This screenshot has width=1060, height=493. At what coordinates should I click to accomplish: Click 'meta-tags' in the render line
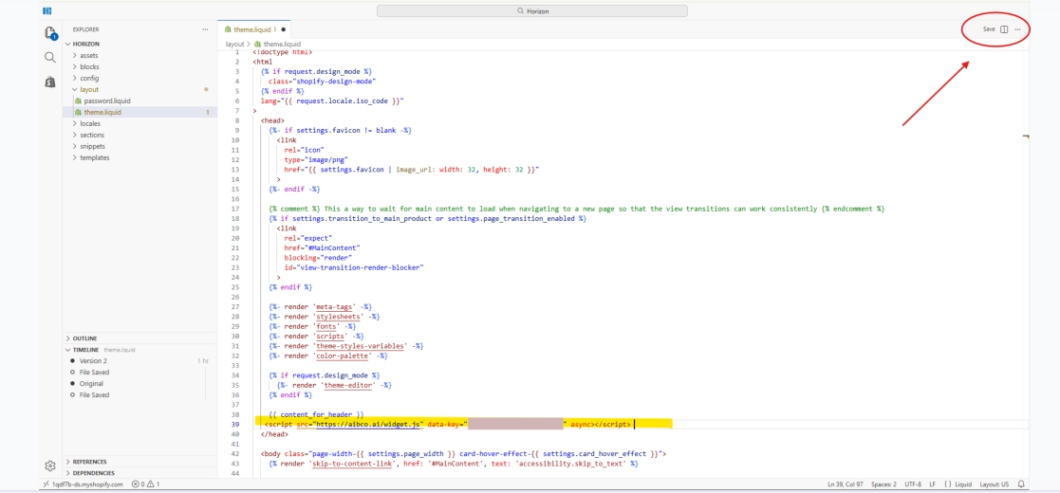coord(333,306)
